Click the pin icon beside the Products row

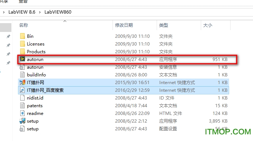click(8, 54)
